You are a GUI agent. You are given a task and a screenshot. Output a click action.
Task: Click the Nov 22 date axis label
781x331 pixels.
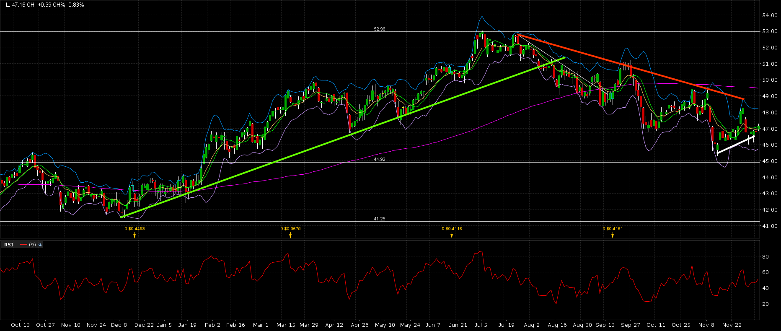click(x=732, y=325)
